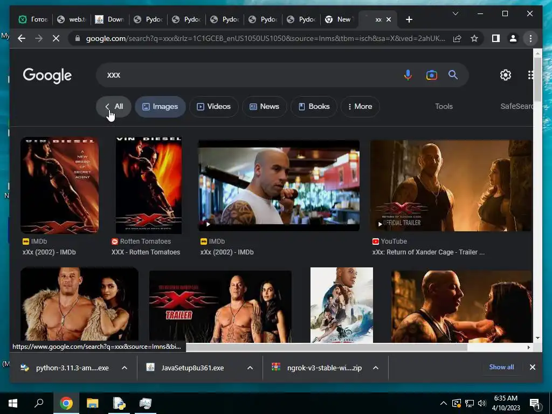Expand the More search filters
552x414 pixels.
coord(360,106)
